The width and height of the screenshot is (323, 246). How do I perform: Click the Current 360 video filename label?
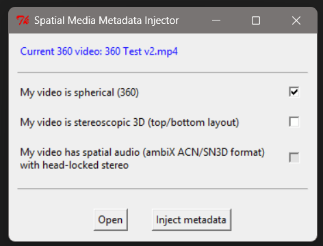pos(99,51)
